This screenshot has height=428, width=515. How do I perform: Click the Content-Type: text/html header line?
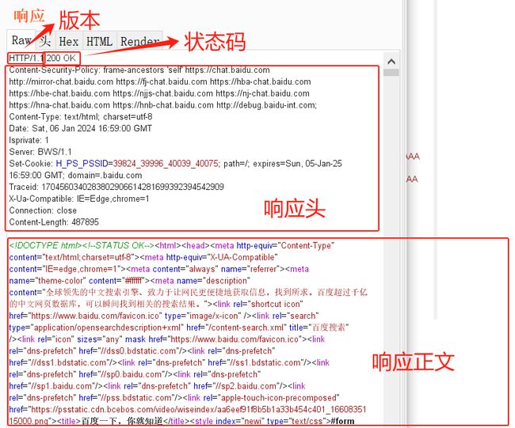pos(81,117)
